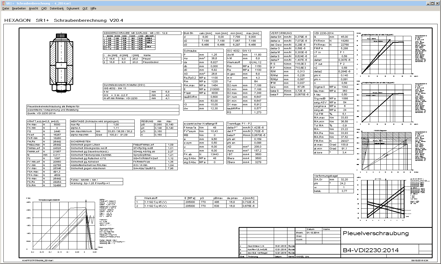Open the Datei menu
The width and height of the screenshot is (441, 264).
(6, 8)
